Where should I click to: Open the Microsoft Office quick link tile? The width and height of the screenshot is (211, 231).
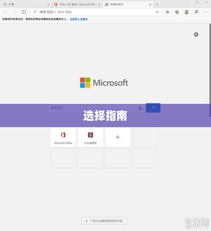tap(63, 137)
